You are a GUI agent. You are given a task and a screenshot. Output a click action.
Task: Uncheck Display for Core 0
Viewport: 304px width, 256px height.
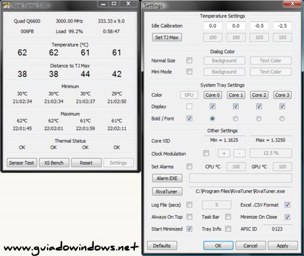coord(212,106)
